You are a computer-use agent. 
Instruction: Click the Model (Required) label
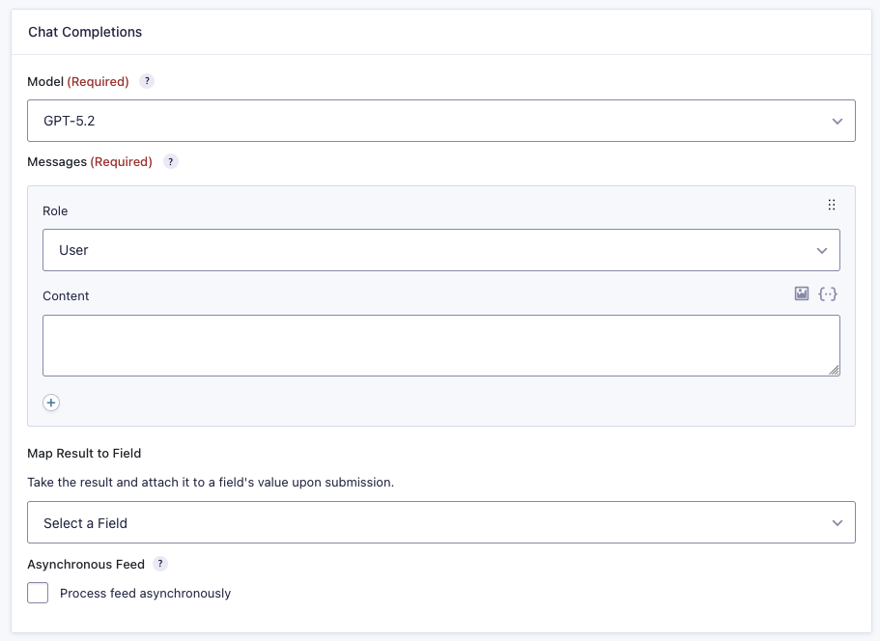[x=78, y=82]
